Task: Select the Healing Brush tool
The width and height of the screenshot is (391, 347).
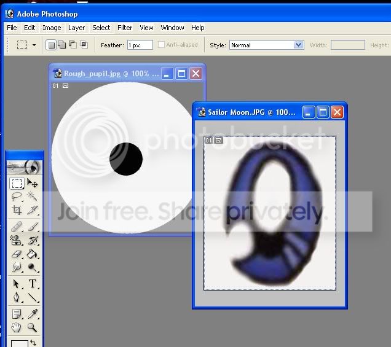Action: click(x=17, y=227)
